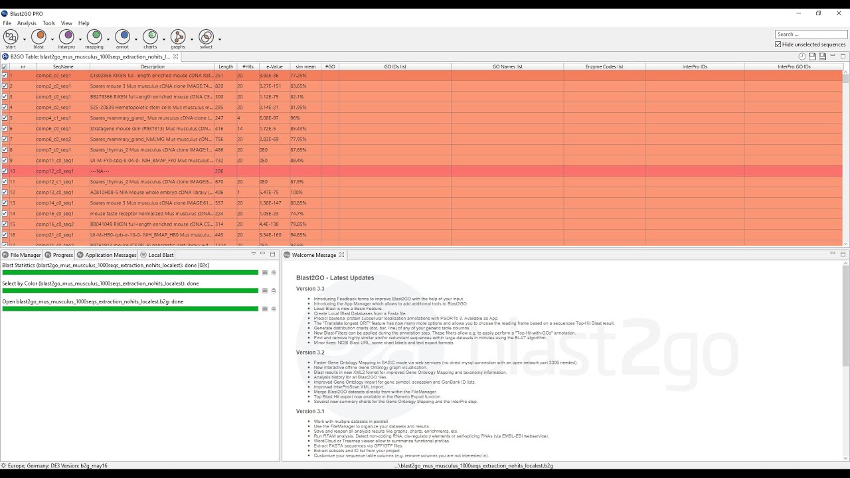Uncheck row 10 comp12_c0_seq1 checkbox
The height and width of the screenshot is (478, 850).
(5, 171)
